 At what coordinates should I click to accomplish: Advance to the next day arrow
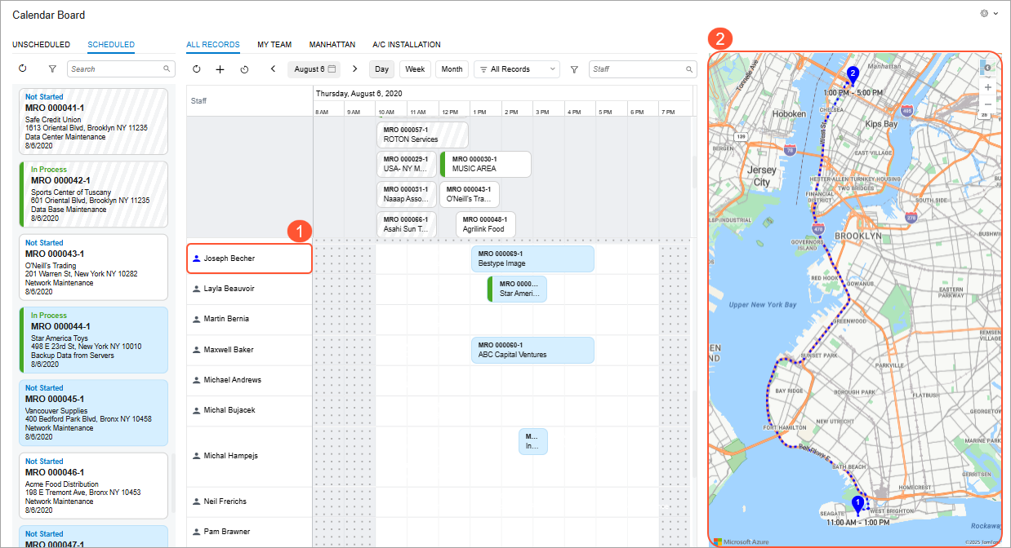[354, 69]
